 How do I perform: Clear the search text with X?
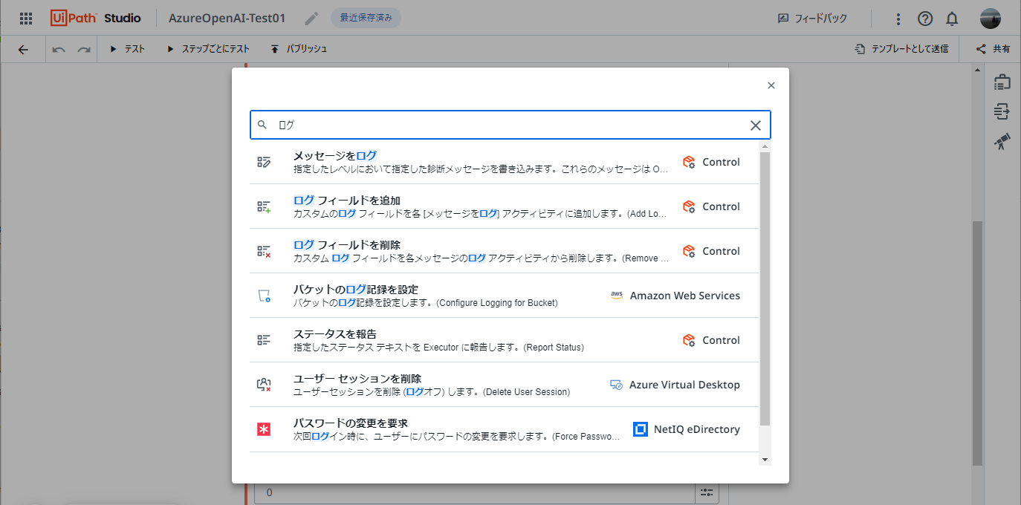[x=756, y=126]
